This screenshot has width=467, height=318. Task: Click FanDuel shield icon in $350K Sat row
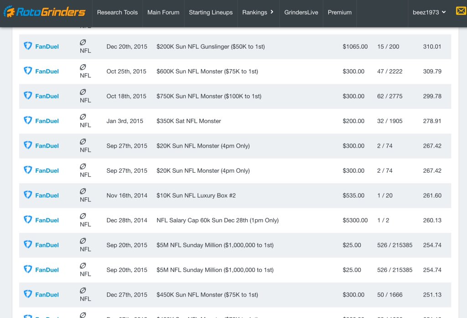pos(28,120)
